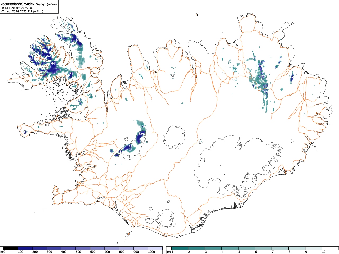This screenshot has width=339, height=254.
Task: Click the 400–500 m legend swatch
Action: coord(69,248)
